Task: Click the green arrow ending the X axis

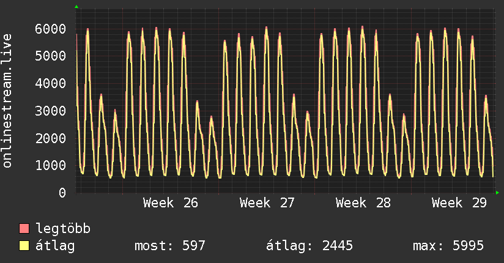Action: pyautogui.click(x=497, y=193)
